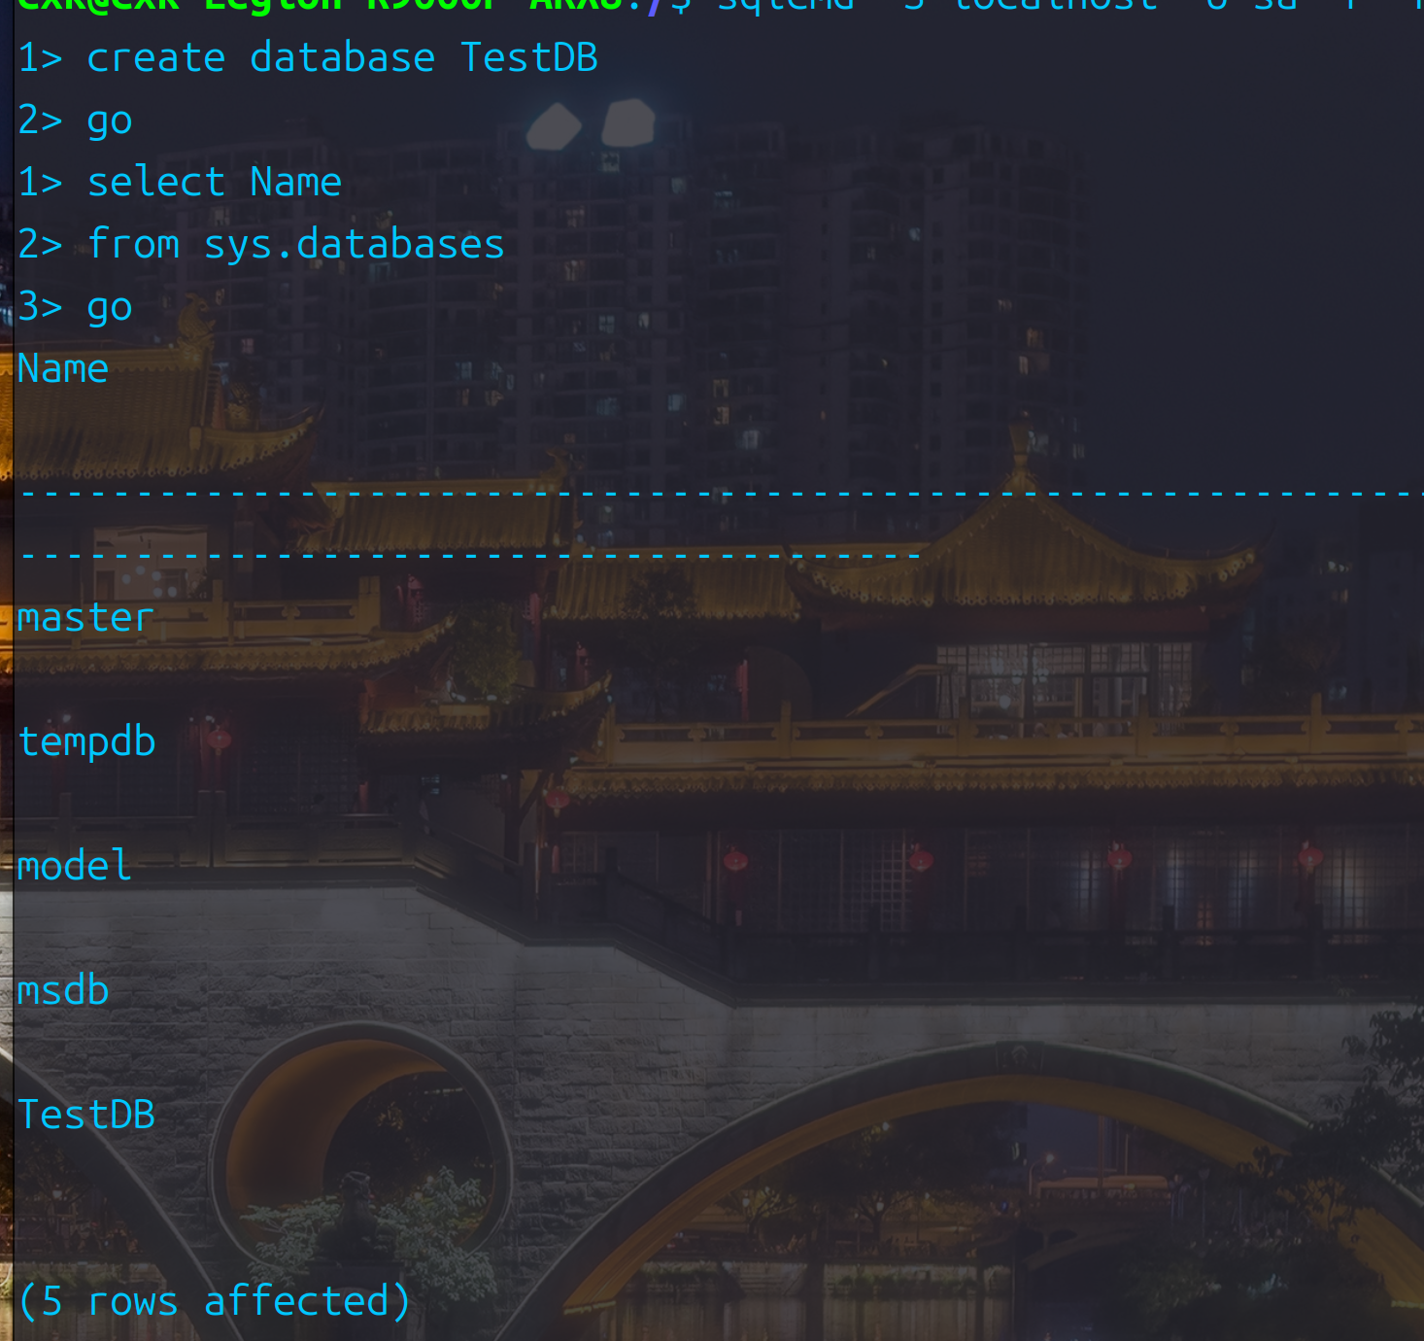Viewport: 1424px width, 1341px height.
Task: Select the model database entry
Action: pos(74,864)
